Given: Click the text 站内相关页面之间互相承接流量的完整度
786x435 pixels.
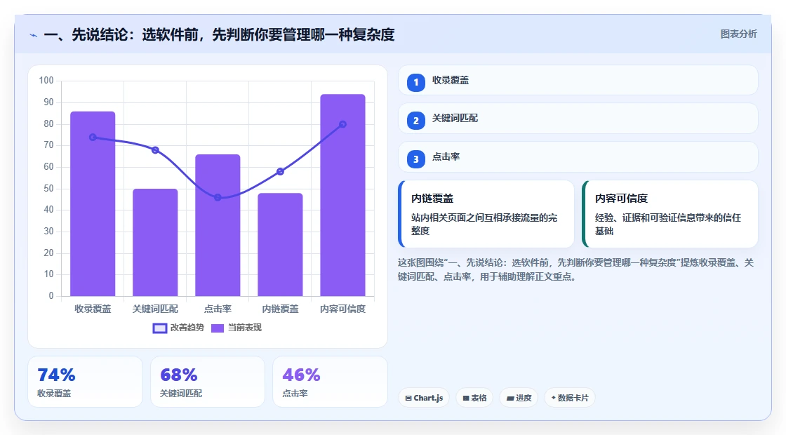Looking at the screenshot, I should (x=484, y=224).
